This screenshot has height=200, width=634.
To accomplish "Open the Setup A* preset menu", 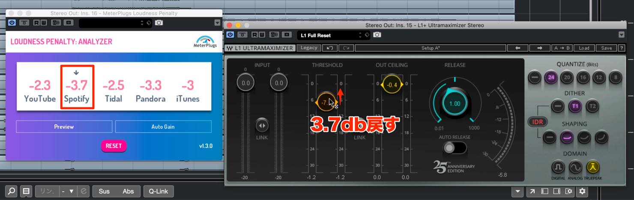I will tap(431, 48).
